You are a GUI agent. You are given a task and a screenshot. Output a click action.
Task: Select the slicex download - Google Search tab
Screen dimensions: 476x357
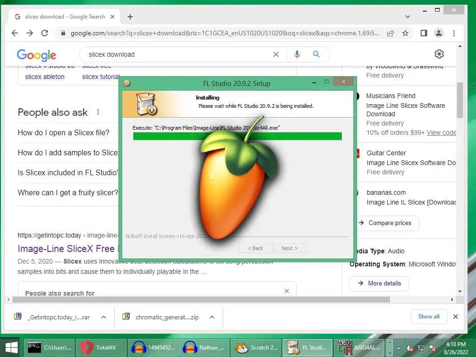click(x=65, y=17)
